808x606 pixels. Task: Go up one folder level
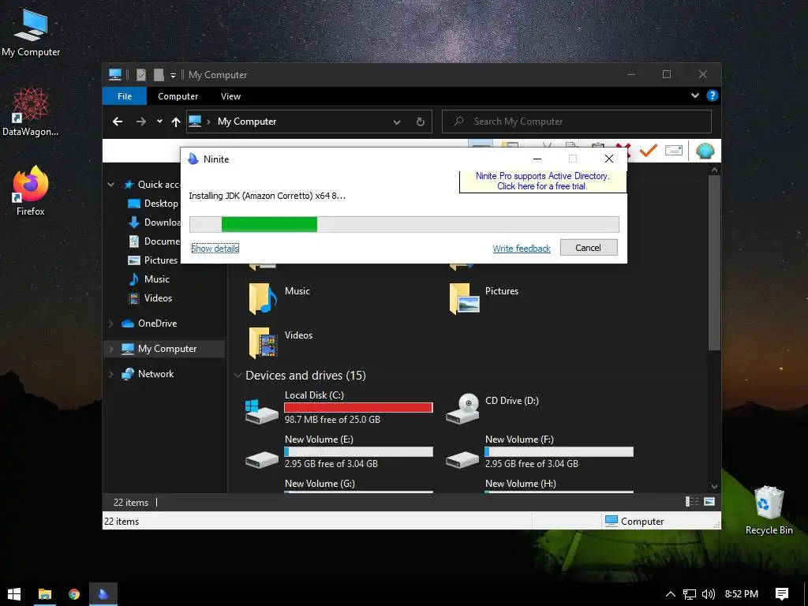tap(176, 122)
